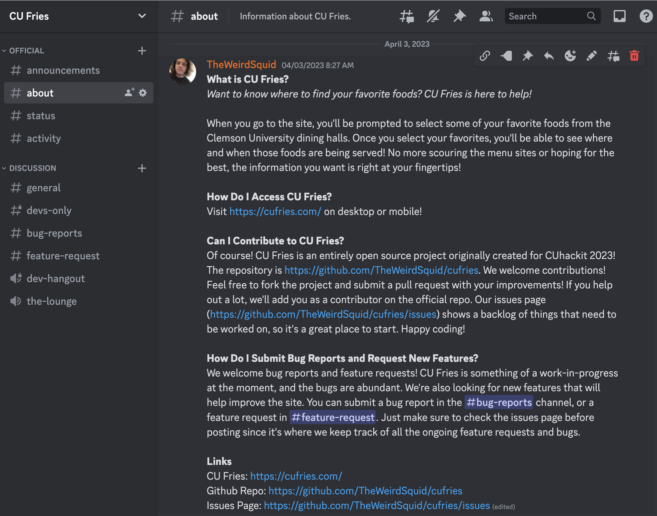The image size is (657, 516).
Task: Focus the Search input field
Action: coord(553,16)
